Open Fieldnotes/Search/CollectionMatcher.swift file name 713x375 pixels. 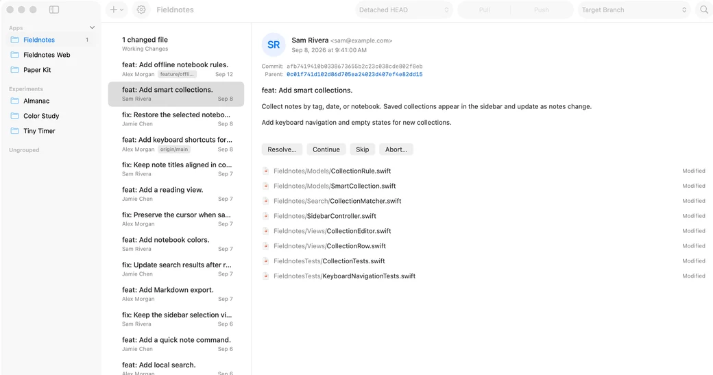pyautogui.click(x=337, y=201)
